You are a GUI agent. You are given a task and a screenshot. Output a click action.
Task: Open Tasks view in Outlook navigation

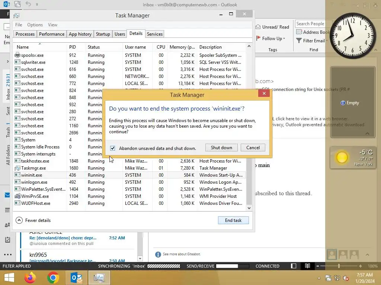(x=7, y=240)
